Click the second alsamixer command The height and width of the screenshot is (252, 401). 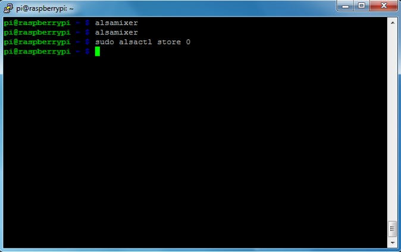click(117, 33)
